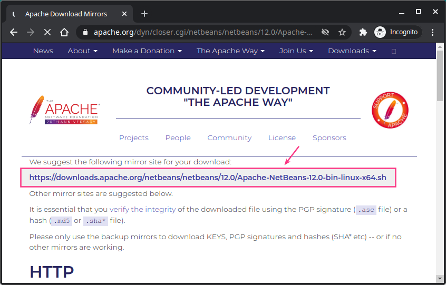Screen dimensions: 446x285
Task: Open the verify the integrity link
Action: tap(142, 210)
